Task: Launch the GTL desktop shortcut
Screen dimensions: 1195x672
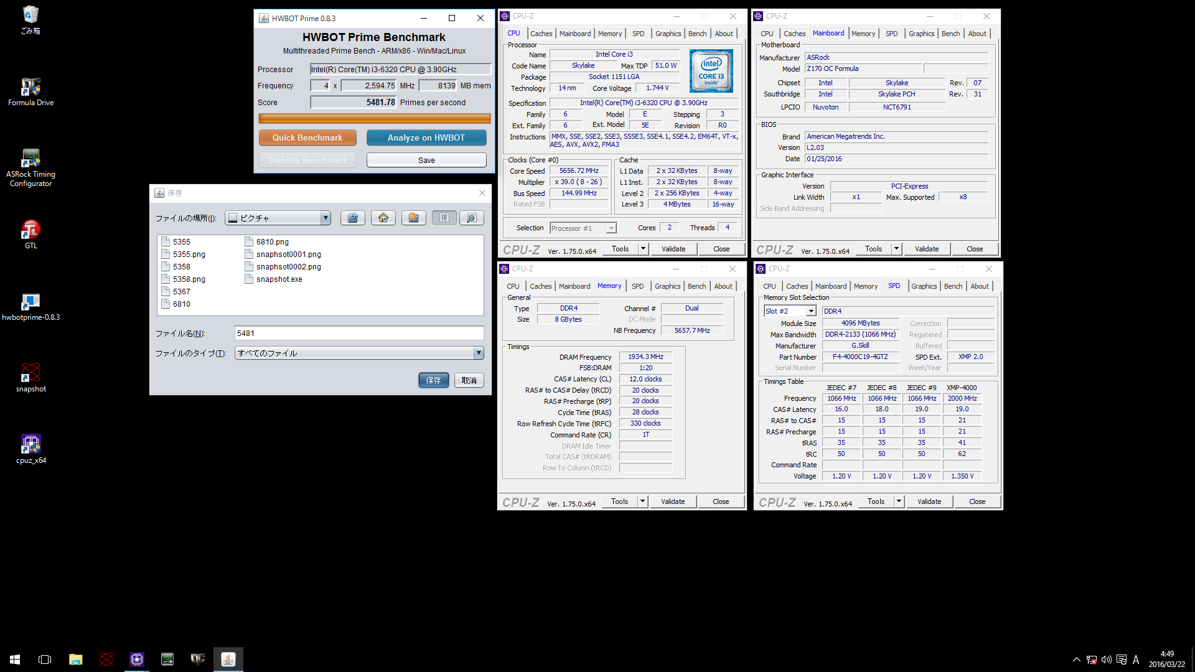Action: click(30, 235)
